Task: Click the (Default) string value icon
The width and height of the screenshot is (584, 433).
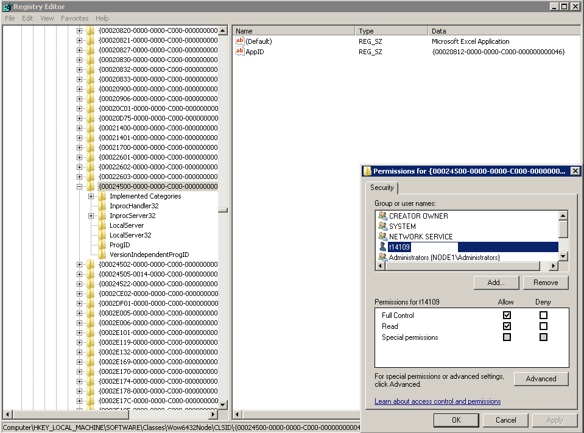Action: pyautogui.click(x=240, y=41)
